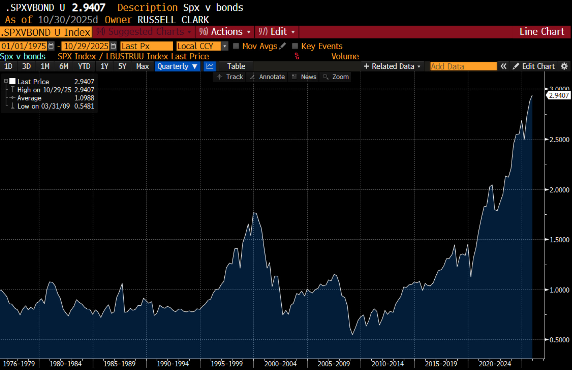This screenshot has width=572, height=370.
Task: Collapse the Last Price legend box
Action: click(6, 81)
